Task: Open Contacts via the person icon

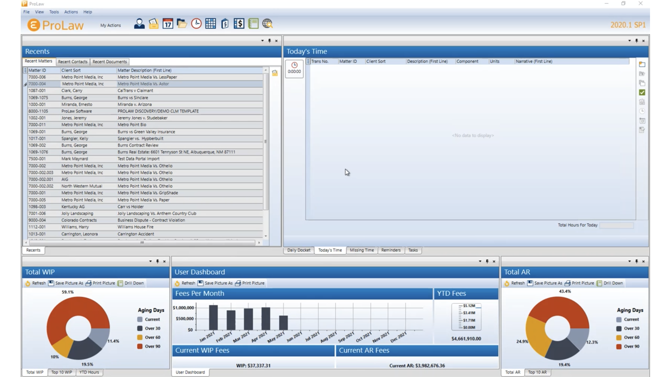Action: pyautogui.click(x=139, y=24)
